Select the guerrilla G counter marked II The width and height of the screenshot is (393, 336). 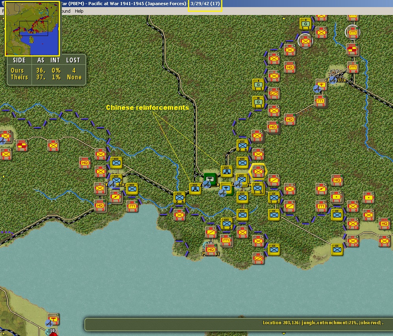click(x=258, y=102)
